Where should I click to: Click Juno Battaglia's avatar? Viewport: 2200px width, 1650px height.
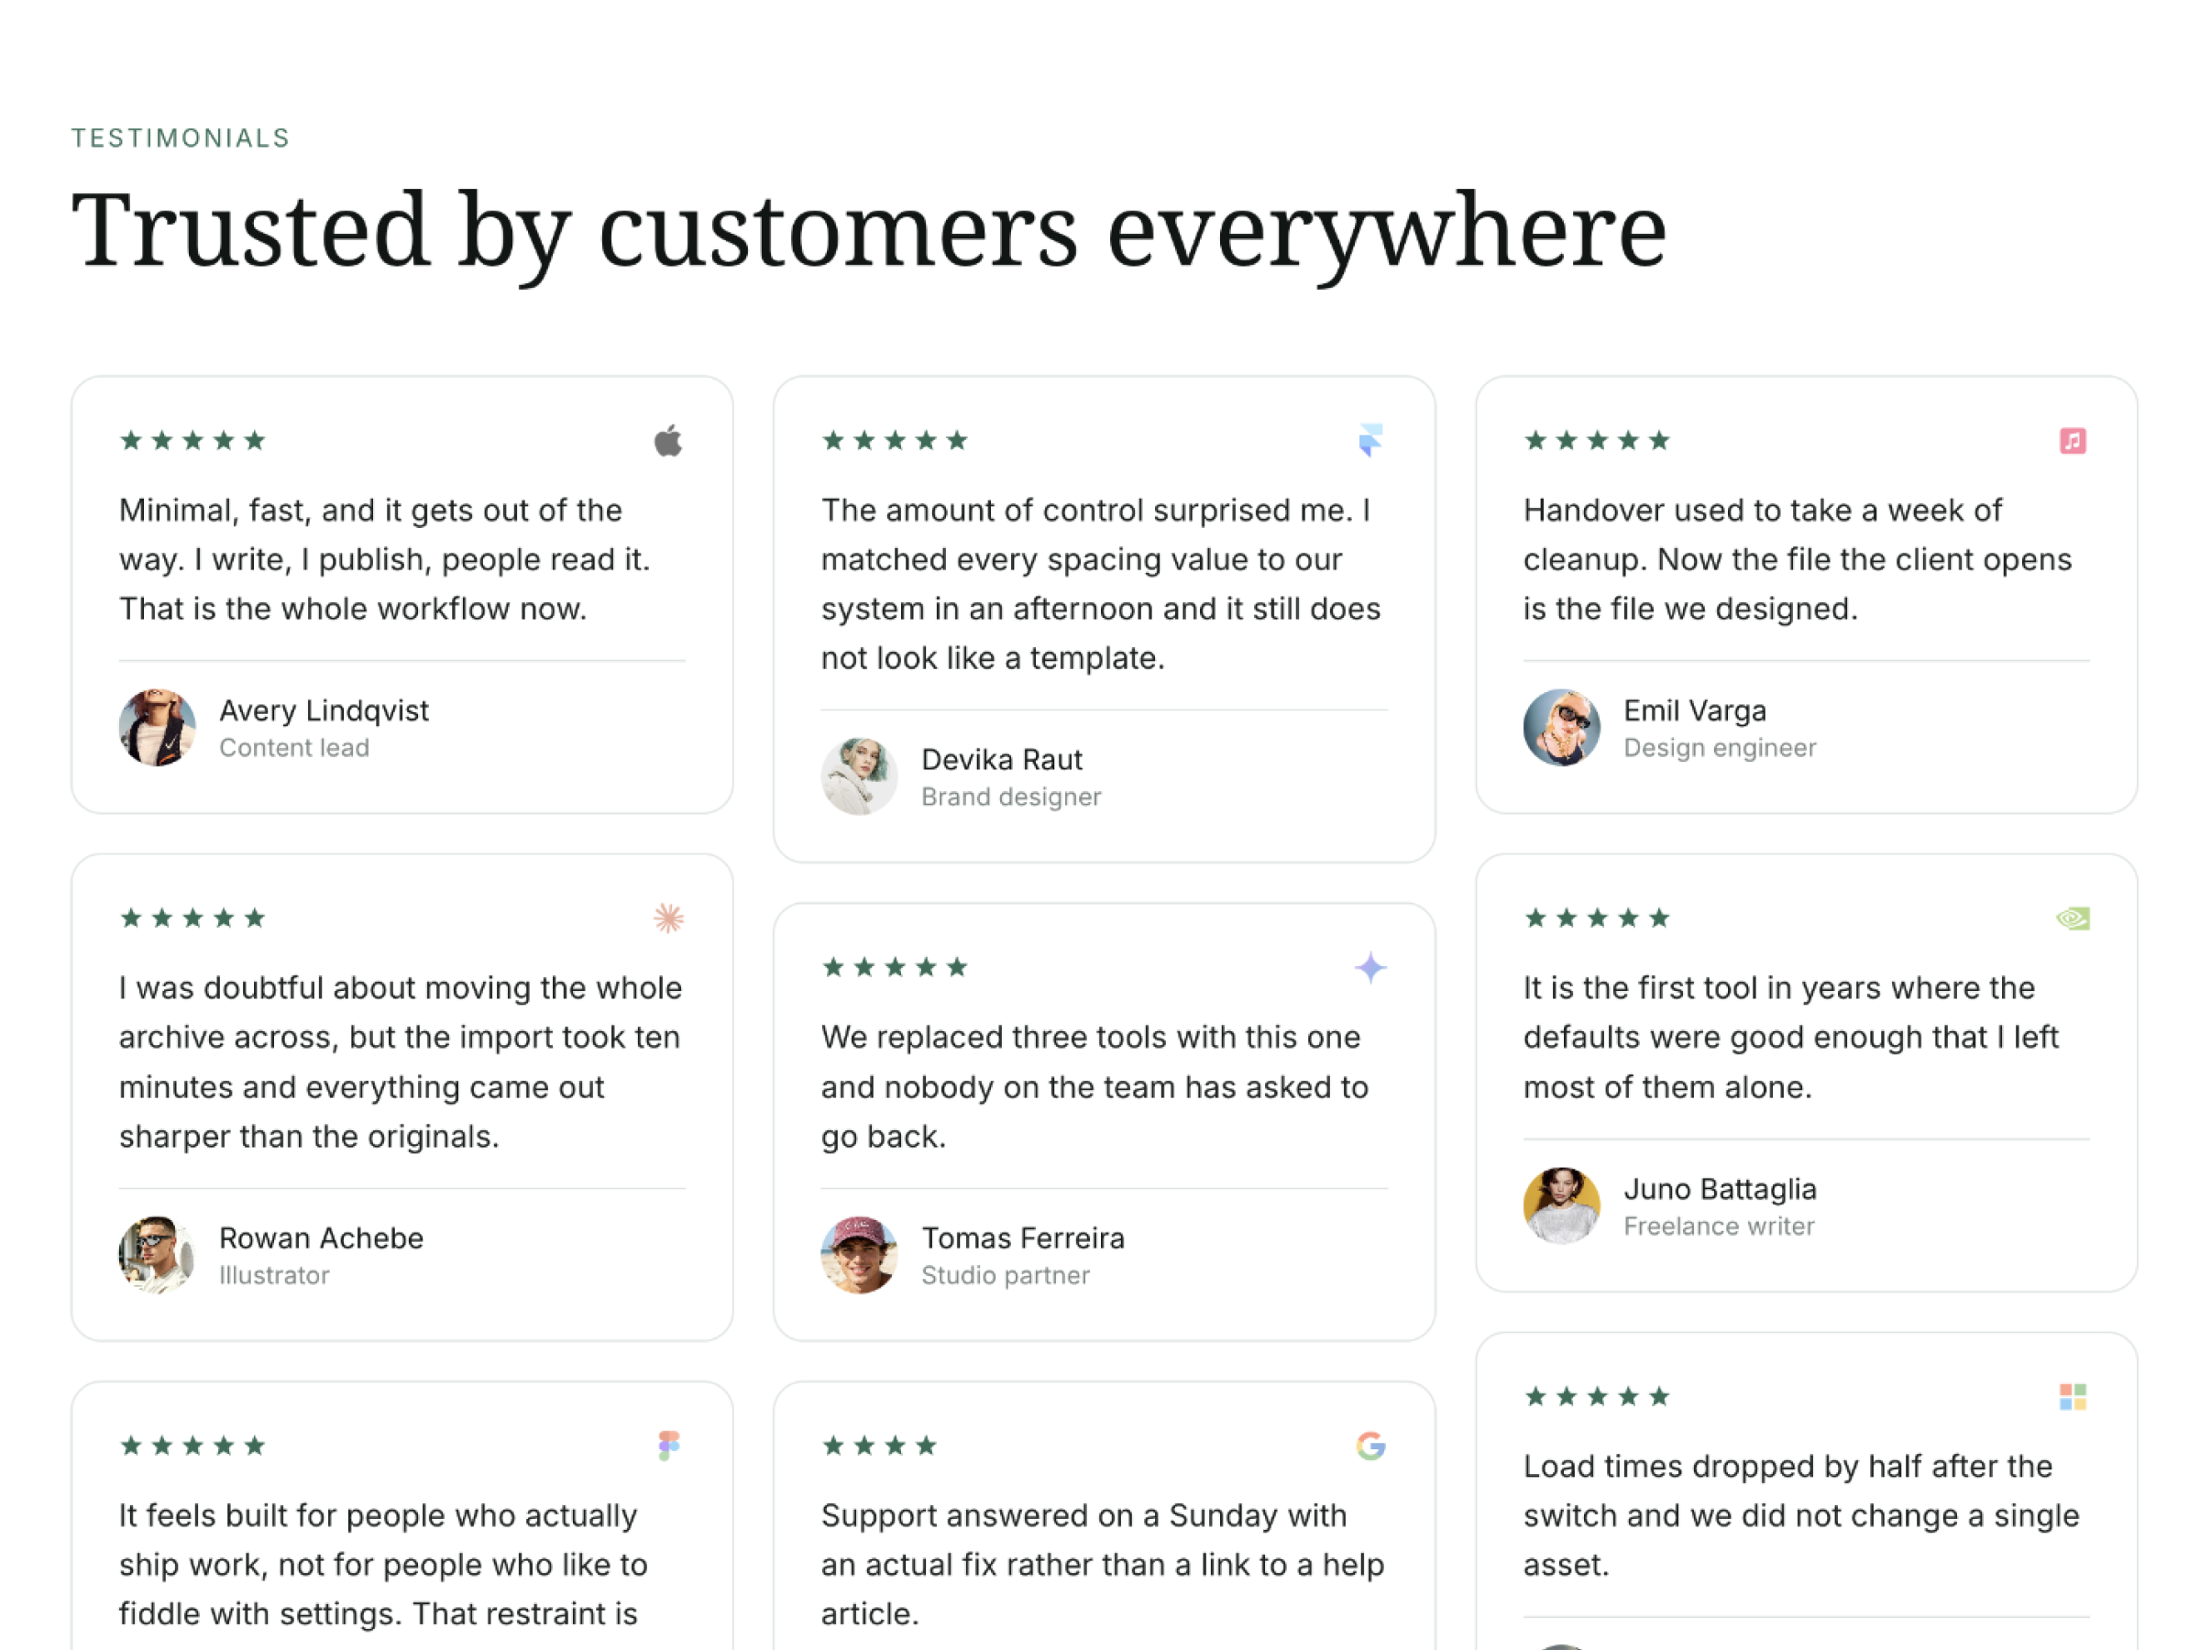click(x=1561, y=1205)
